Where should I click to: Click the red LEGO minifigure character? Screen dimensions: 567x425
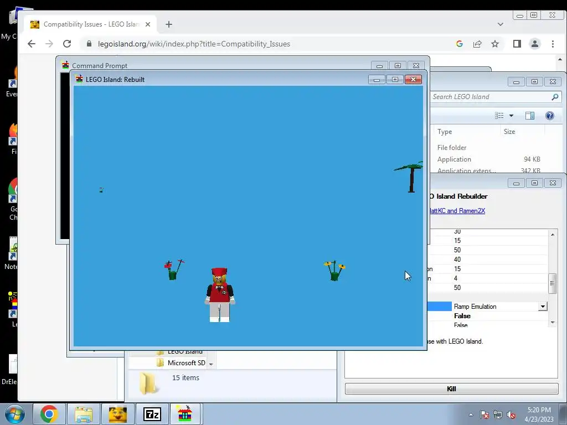[x=219, y=294]
